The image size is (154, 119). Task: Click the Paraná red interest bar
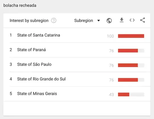(128, 51)
